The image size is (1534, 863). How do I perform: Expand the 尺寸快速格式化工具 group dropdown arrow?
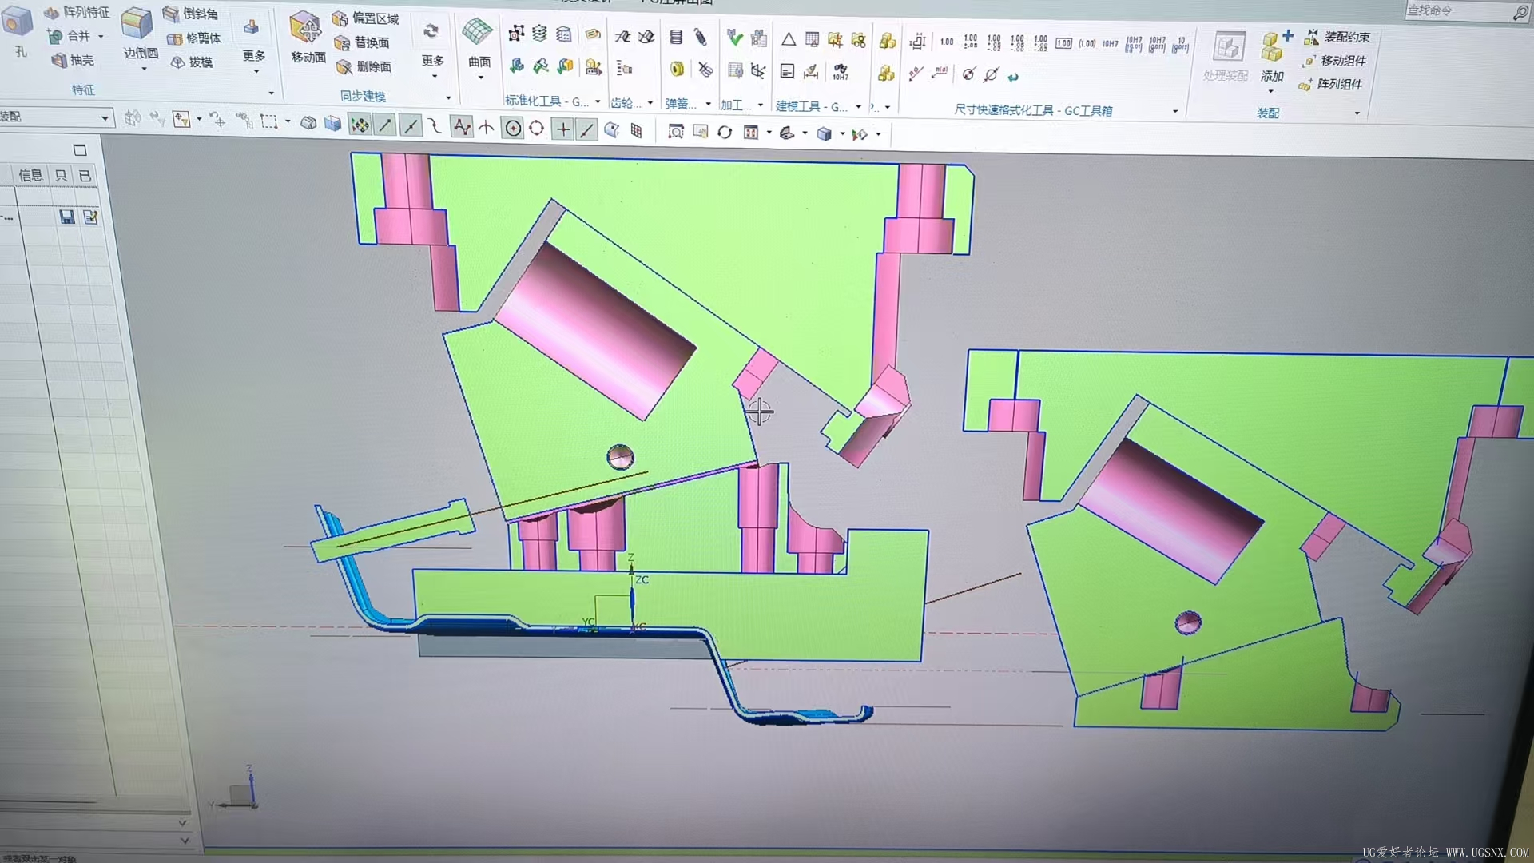1175,111
